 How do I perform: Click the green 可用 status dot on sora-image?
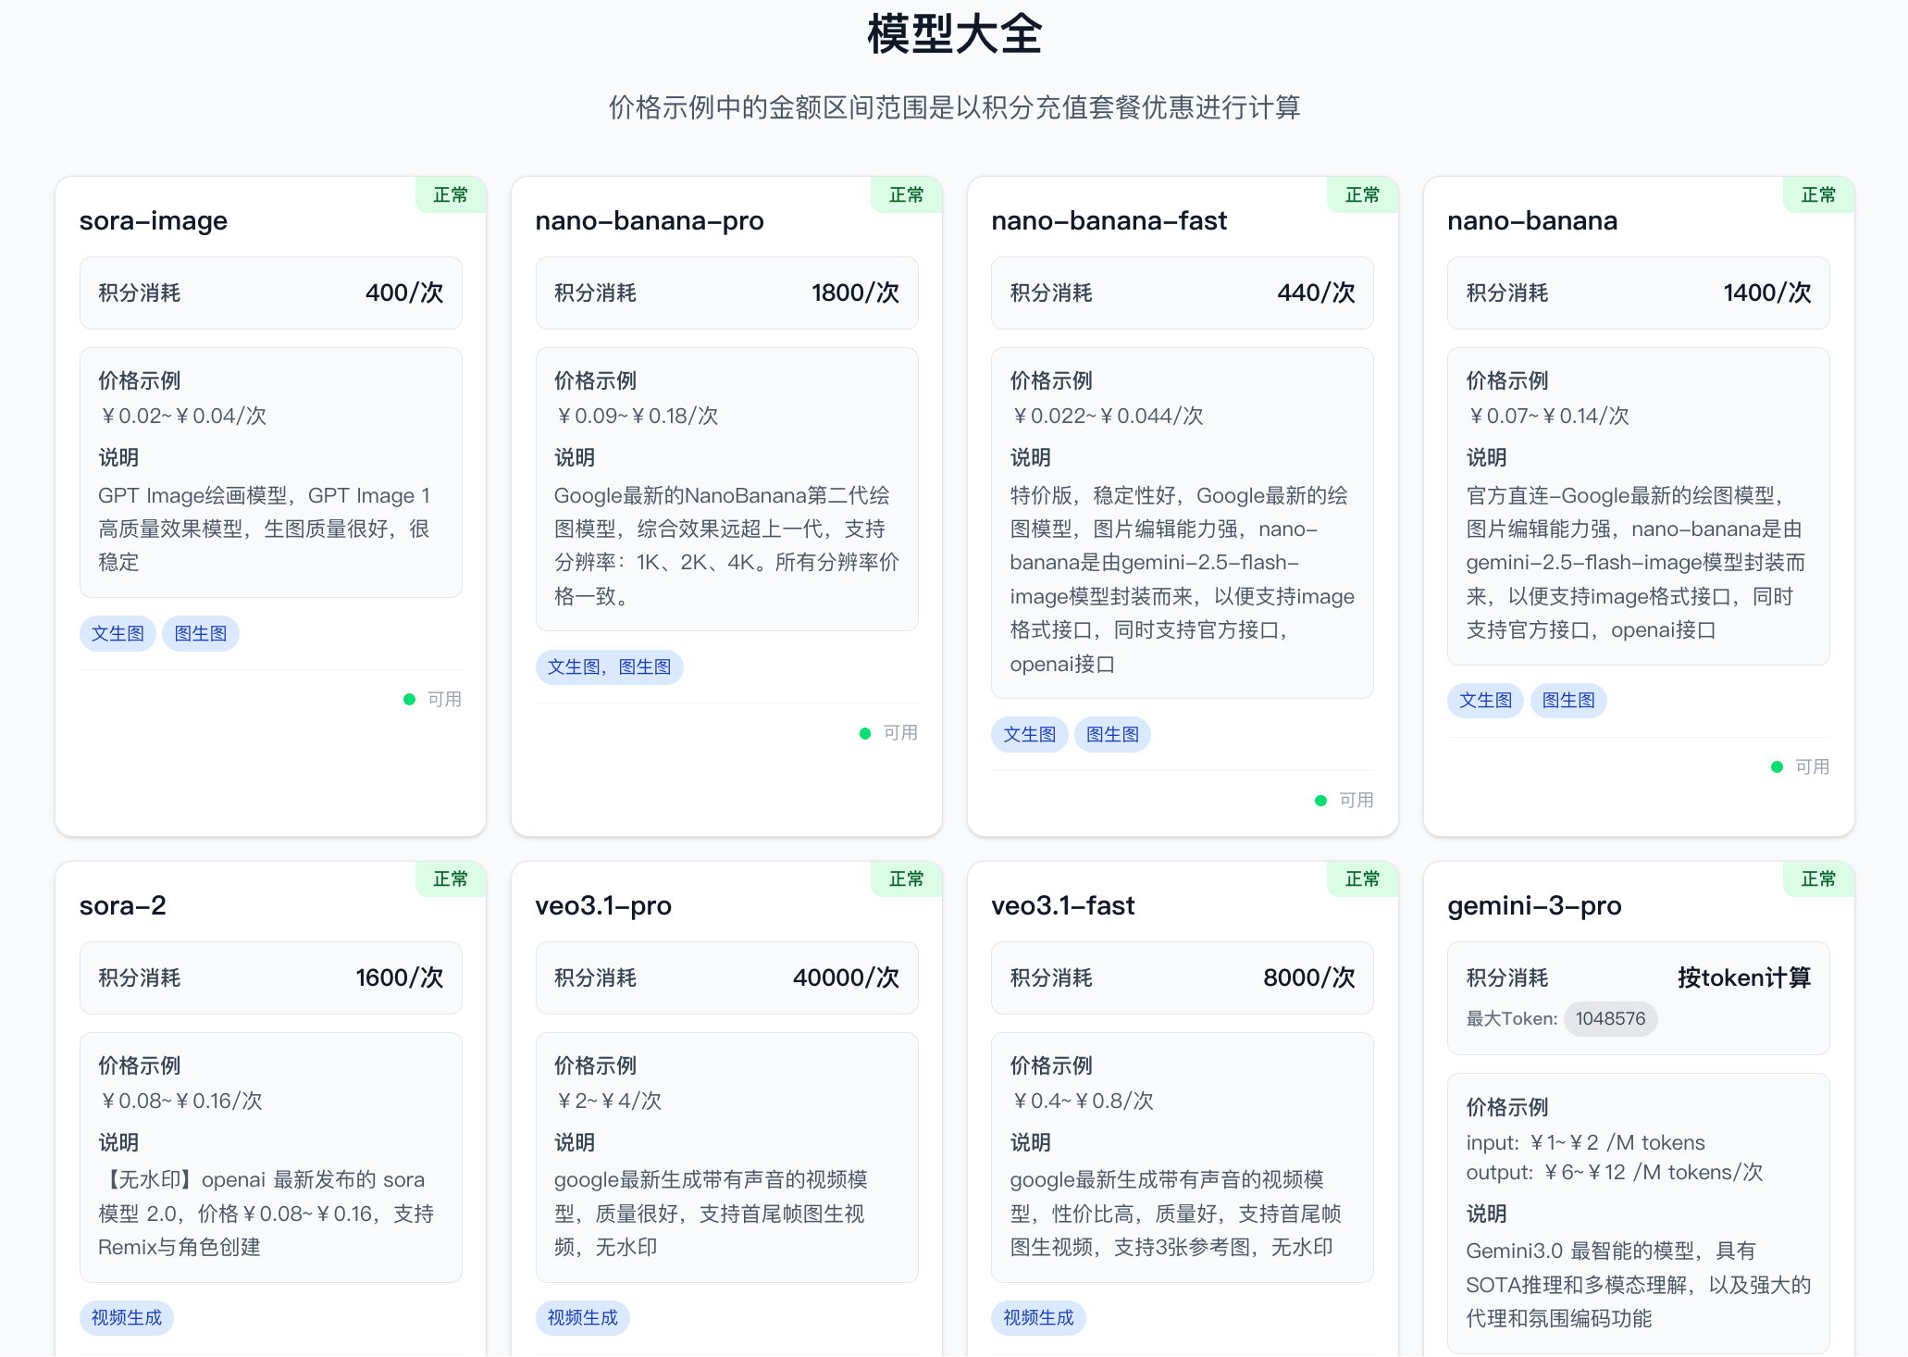(x=409, y=700)
